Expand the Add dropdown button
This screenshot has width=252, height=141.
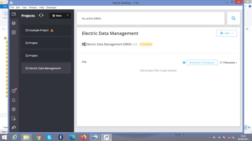click(226, 33)
